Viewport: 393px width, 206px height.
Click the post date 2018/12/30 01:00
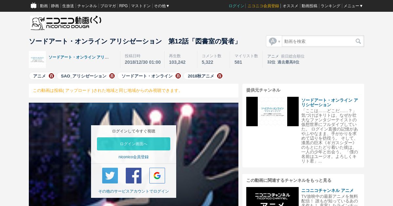click(x=143, y=62)
